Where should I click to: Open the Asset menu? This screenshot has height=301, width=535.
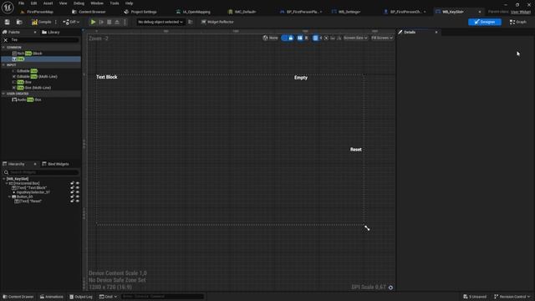[x=48, y=3]
